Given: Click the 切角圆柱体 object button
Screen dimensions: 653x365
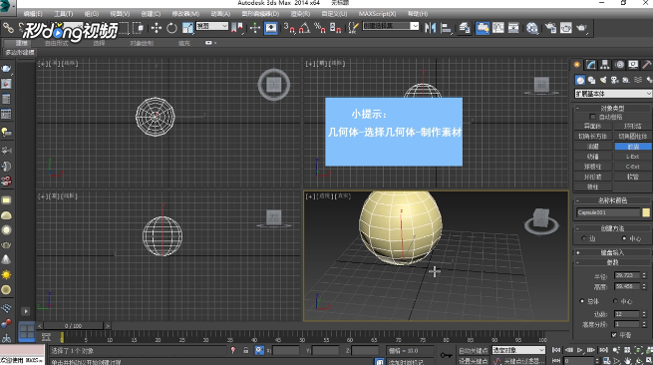Looking at the screenshot, I should (633, 137).
